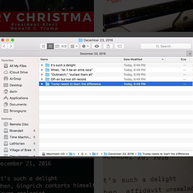Click the Search field
This screenshot has width=193, height=193.
(x=166, y=46)
